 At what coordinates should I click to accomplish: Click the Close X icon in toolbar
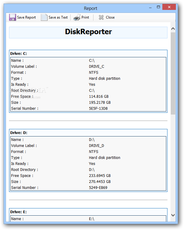tap(101, 17)
